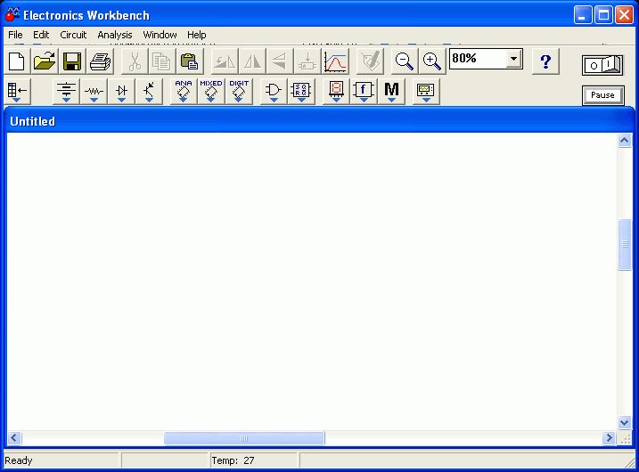This screenshot has width=639, height=472.
Task: Zoom out with the minus magnifier
Action: click(x=405, y=61)
